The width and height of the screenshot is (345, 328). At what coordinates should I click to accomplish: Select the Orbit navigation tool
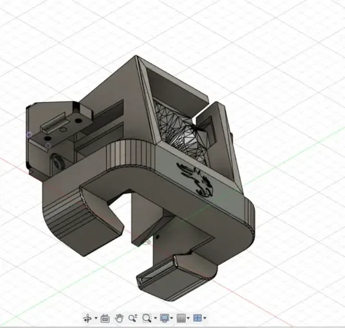tap(88, 318)
